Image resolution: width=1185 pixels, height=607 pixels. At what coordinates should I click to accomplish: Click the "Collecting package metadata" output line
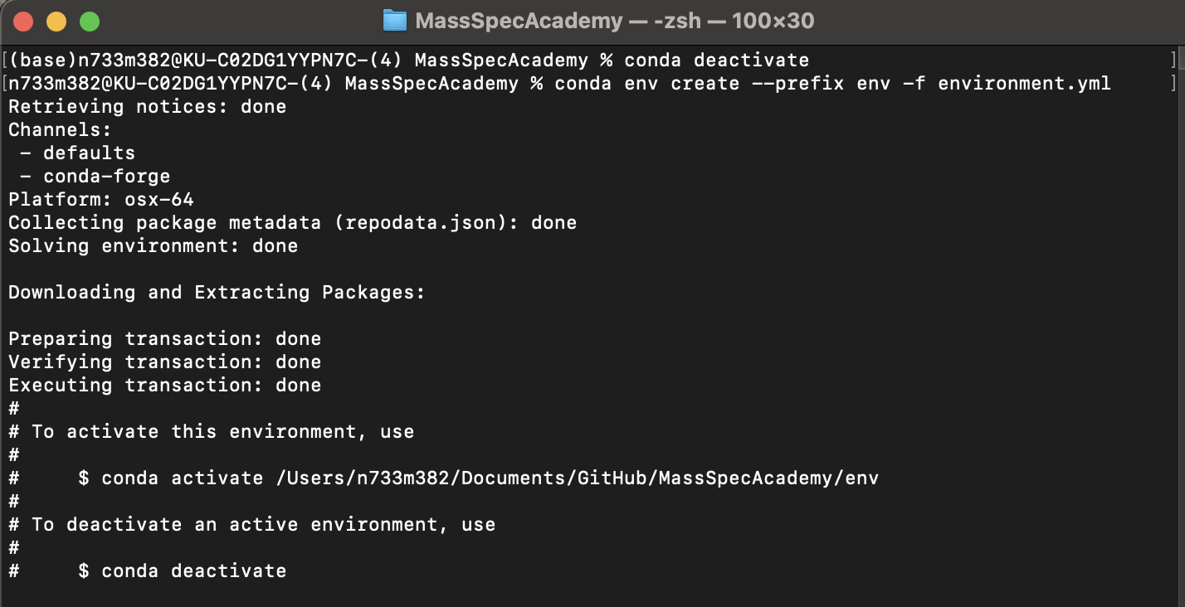coord(292,223)
